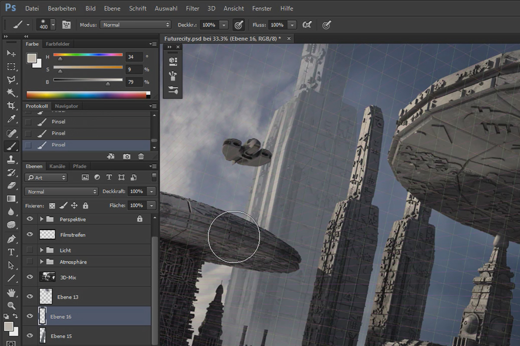
Task: Lock transparent pixels of layer
Action: pos(52,206)
